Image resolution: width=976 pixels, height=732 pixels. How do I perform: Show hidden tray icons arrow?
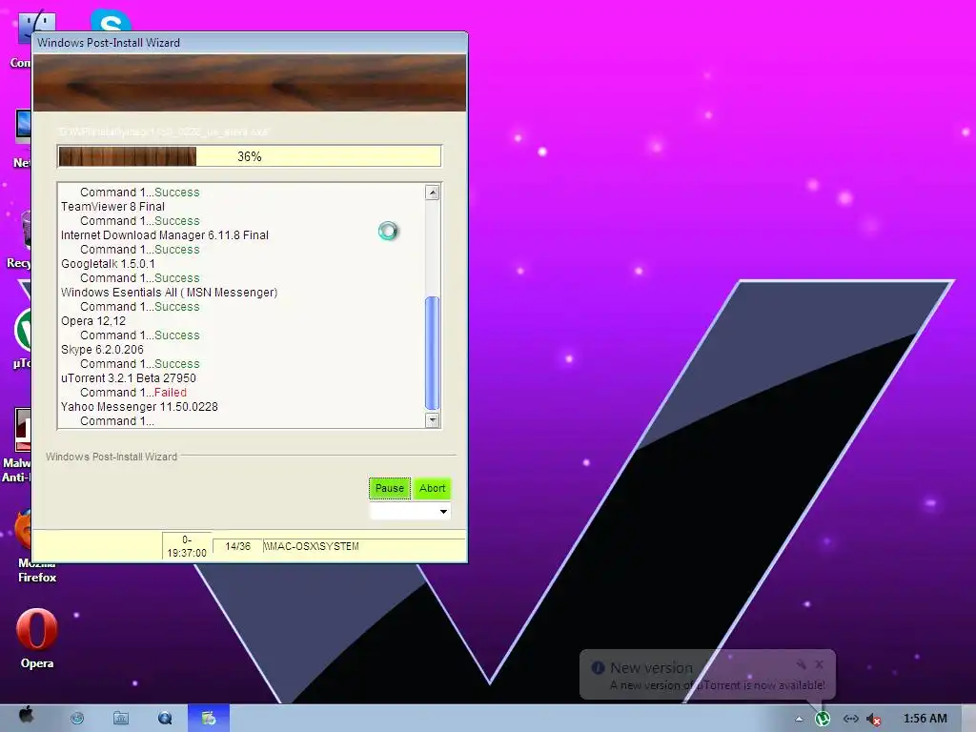pyautogui.click(x=799, y=719)
